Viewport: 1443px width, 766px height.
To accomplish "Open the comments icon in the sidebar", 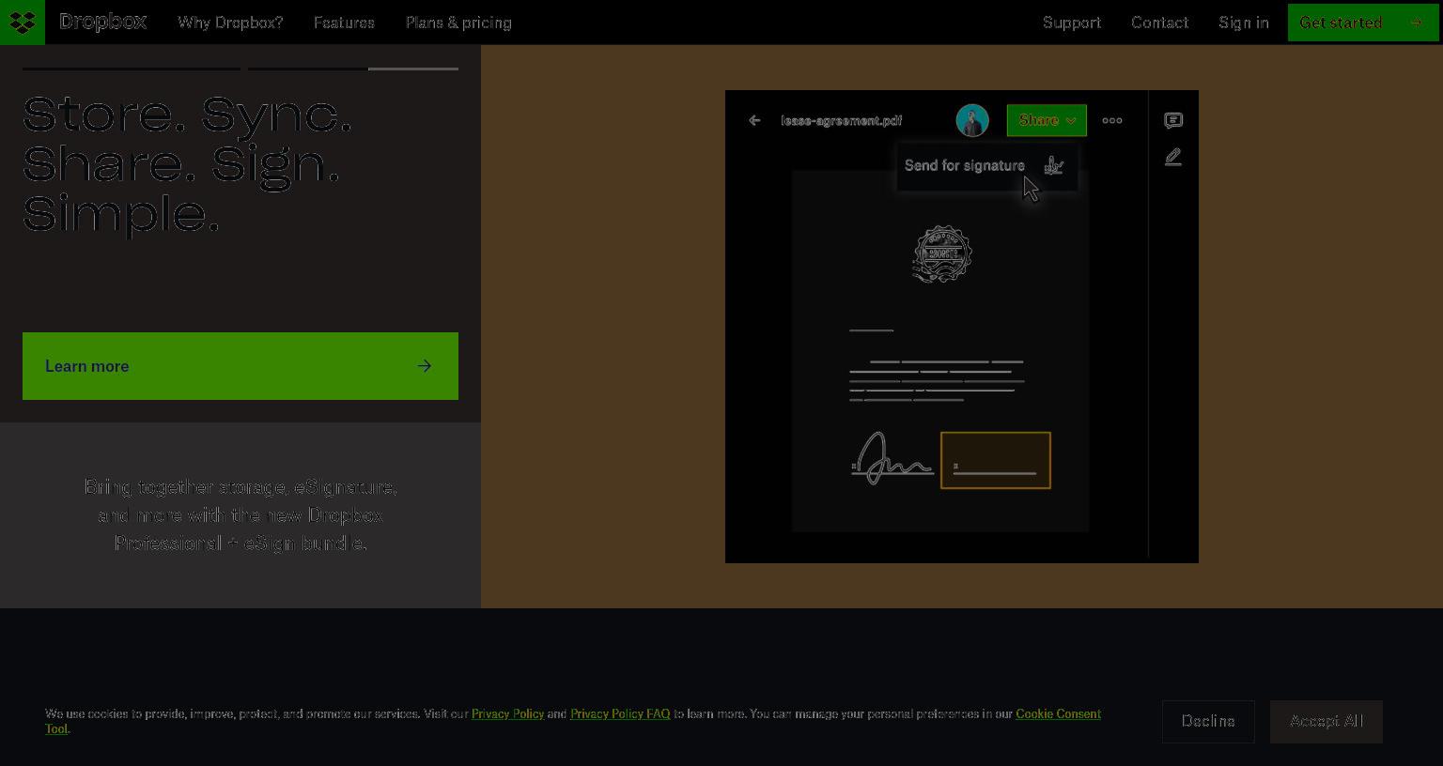I will coord(1173,120).
